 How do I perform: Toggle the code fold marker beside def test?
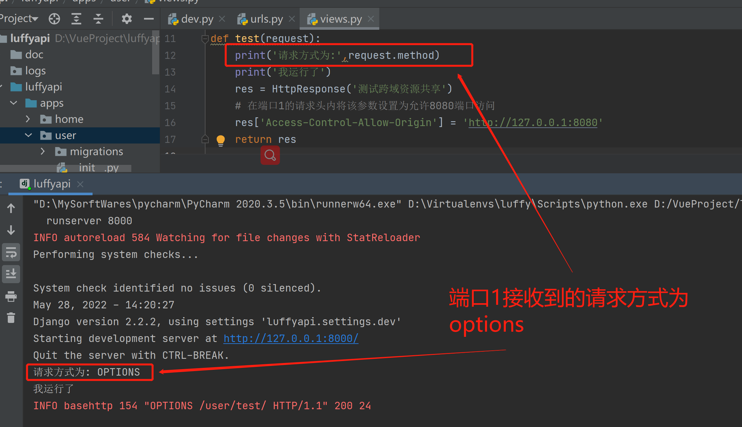click(205, 39)
